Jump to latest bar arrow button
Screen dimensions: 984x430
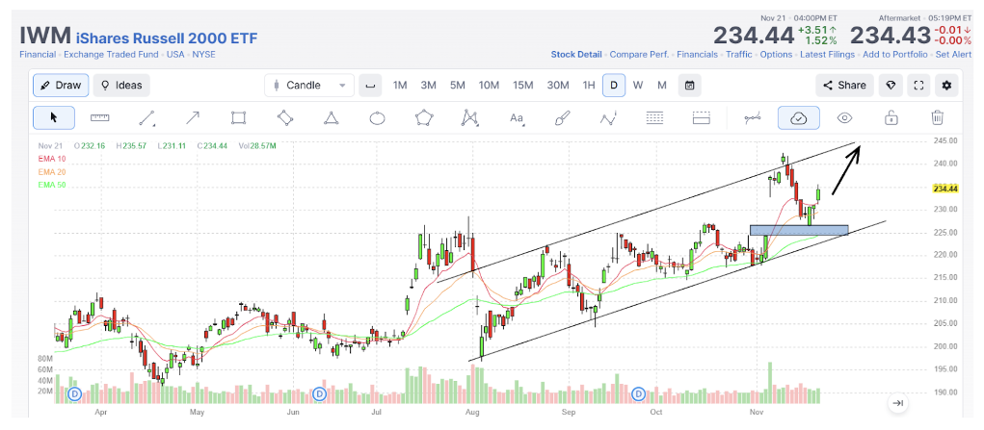point(898,403)
